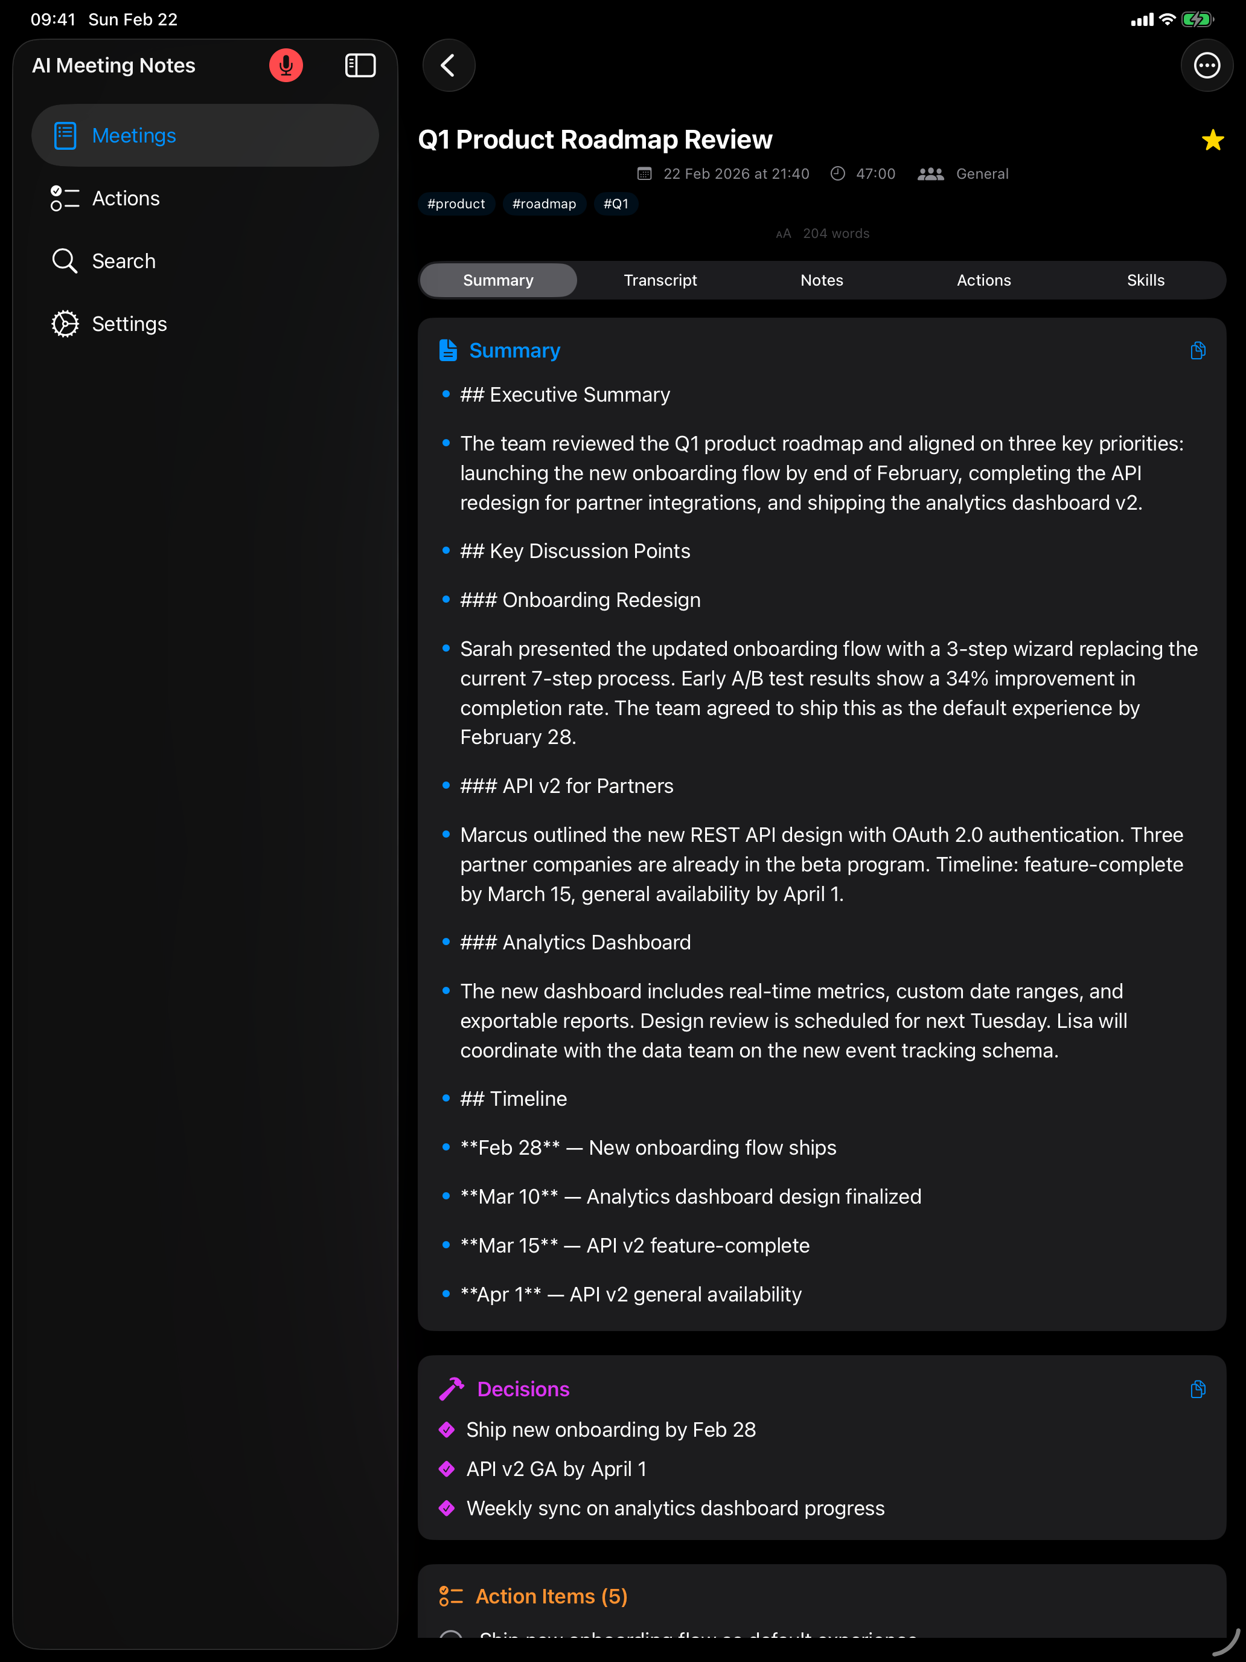Click the Action Items checklist icon

450,1596
